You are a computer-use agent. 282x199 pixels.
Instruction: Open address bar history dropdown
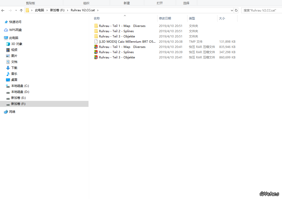click(x=232, y=10)
